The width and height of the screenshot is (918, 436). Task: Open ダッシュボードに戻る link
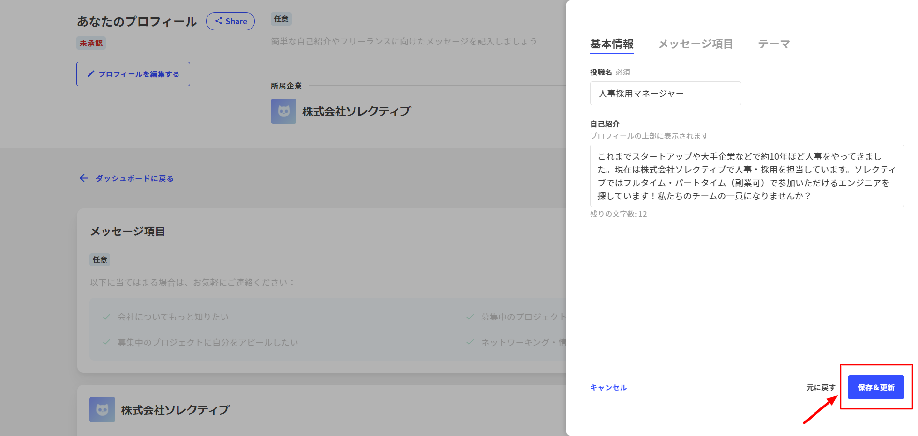click(x=134, y=178)
